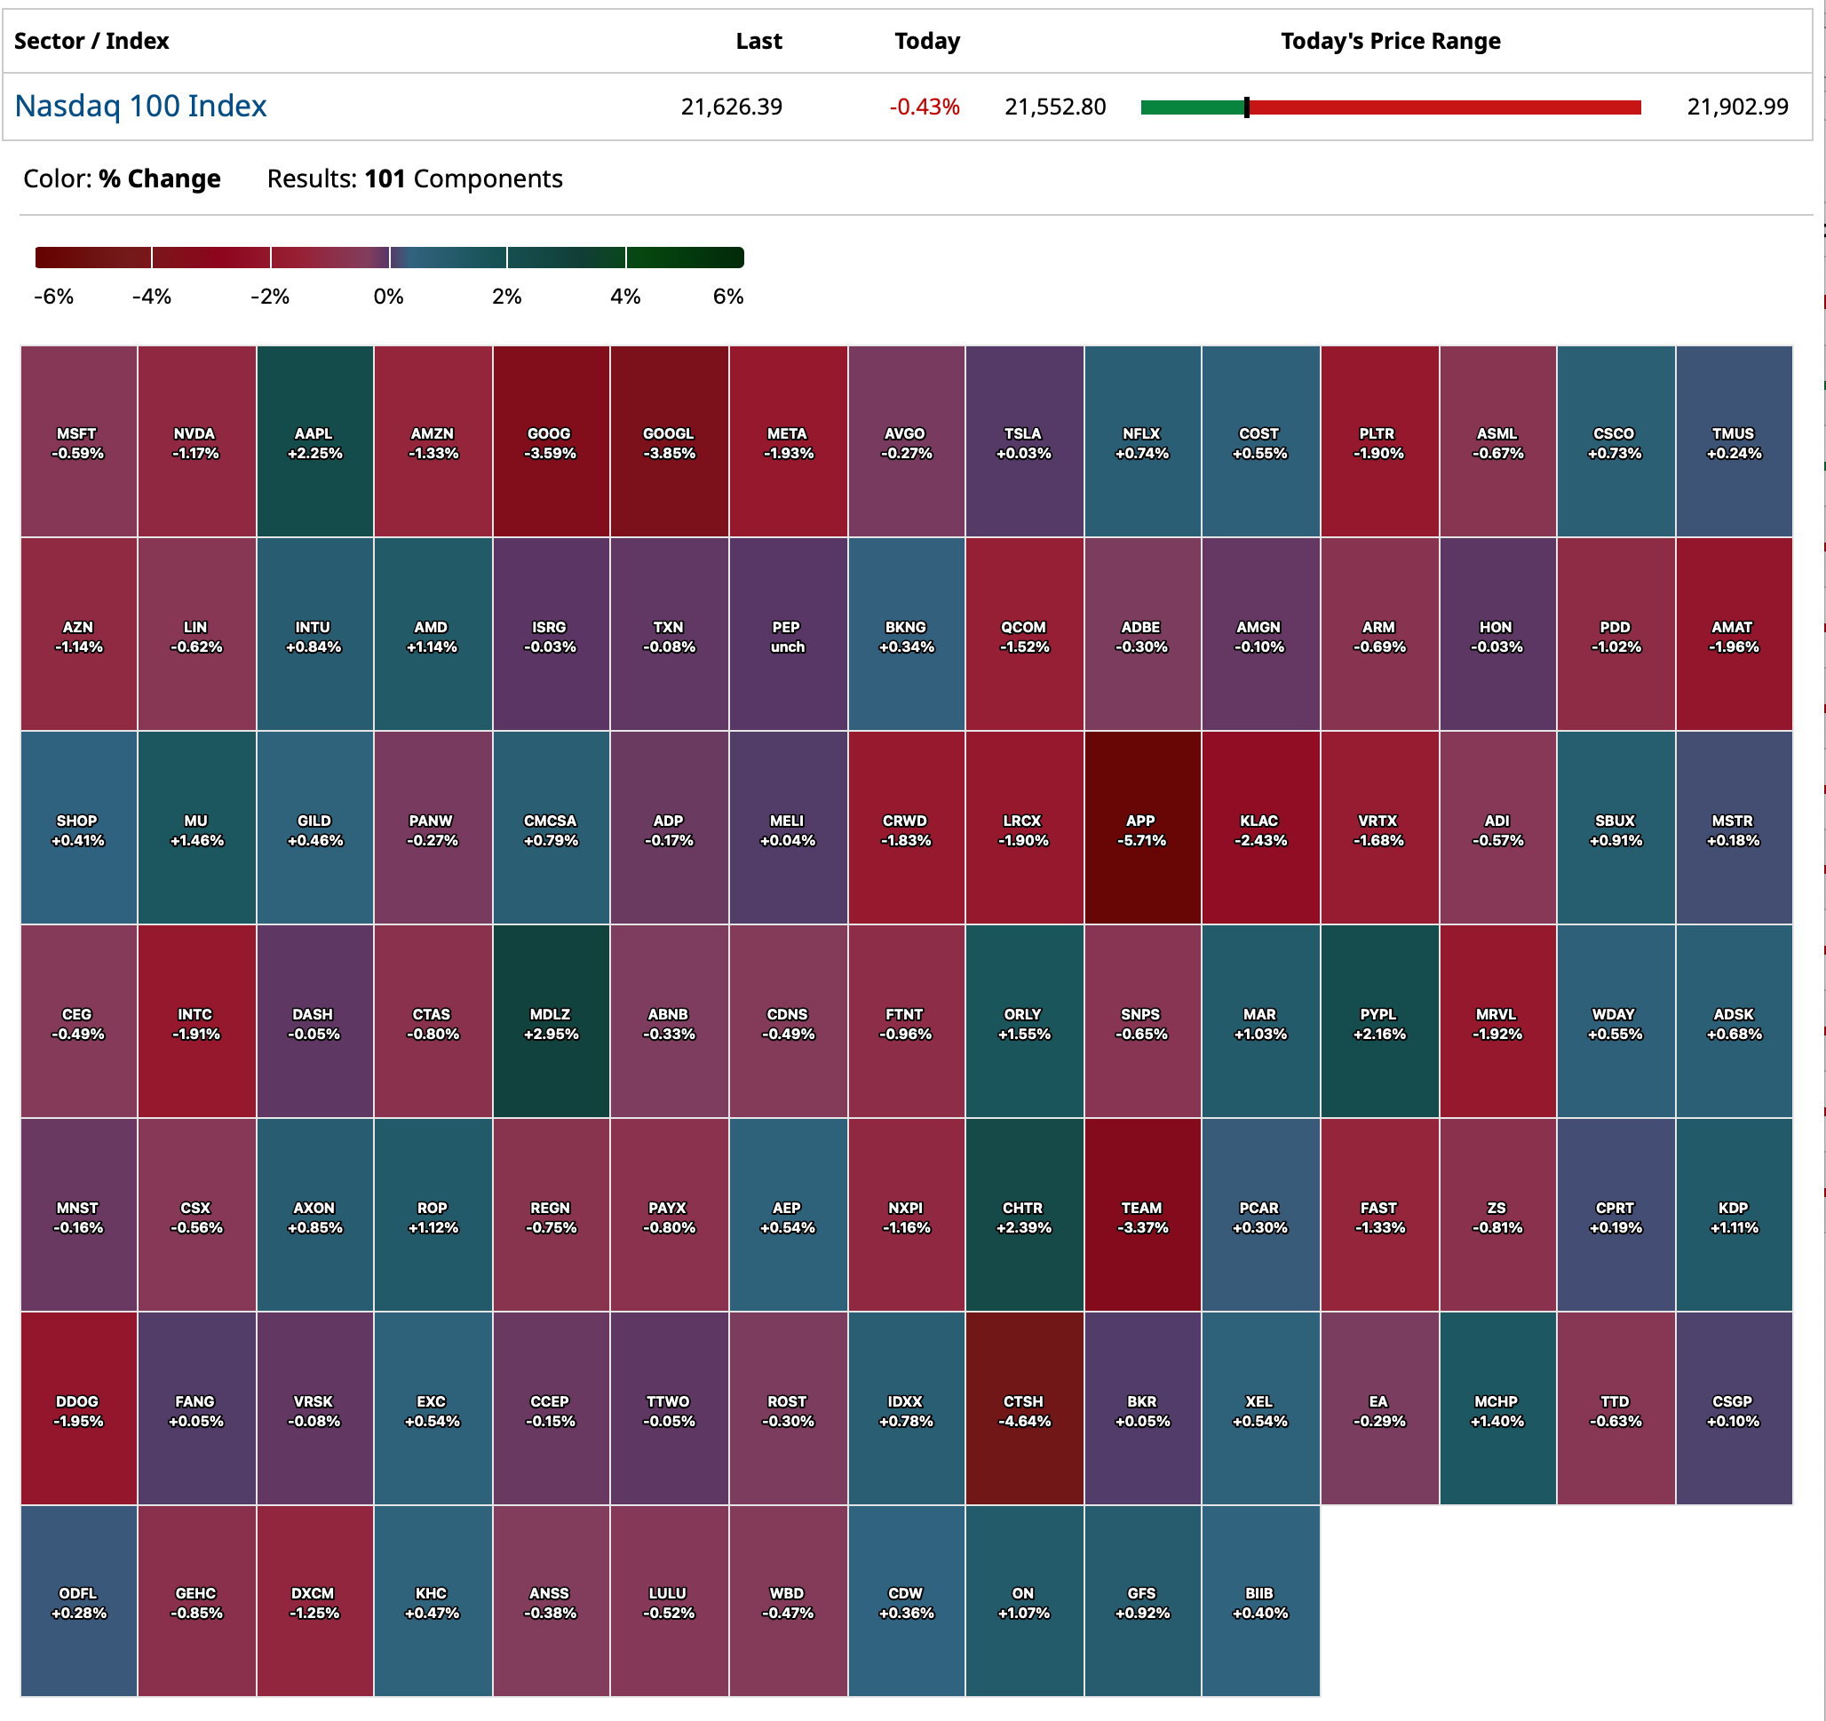
Task: Click the Today column header
Action: click(x=927, y=42)
